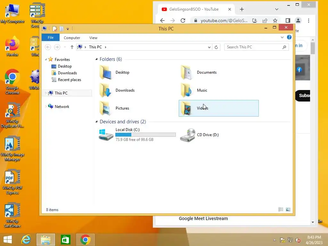
Task: Click Chrome page vertical scrollbar thumb
Action: [x=313, y=48]
